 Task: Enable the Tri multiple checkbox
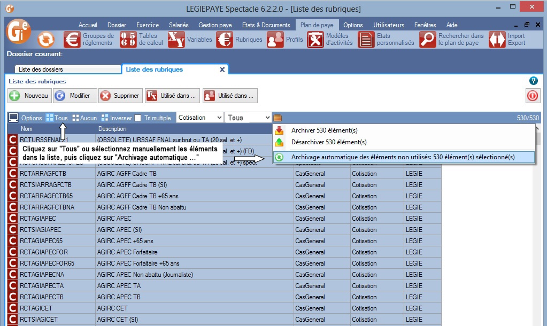pyautogui.click(x=138, y=118)
